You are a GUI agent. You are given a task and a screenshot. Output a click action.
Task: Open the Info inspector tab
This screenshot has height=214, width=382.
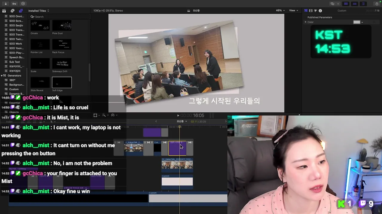320,11
